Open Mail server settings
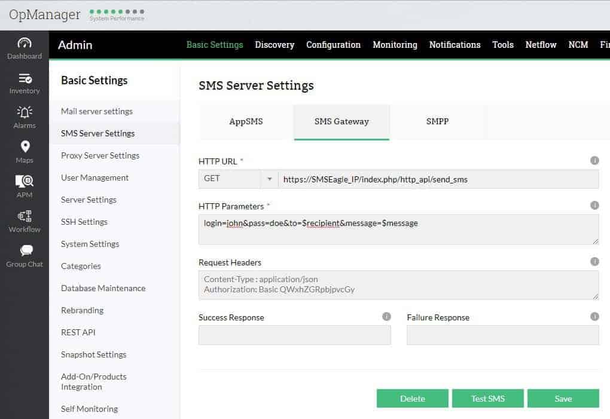This screenshot has height=419, width=610. [x=97, y=111]
